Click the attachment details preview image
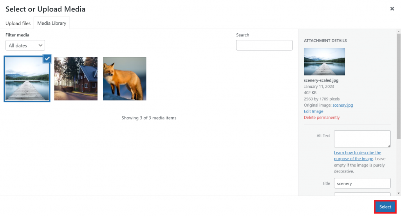401x216 pixels. tap(324, 62)
